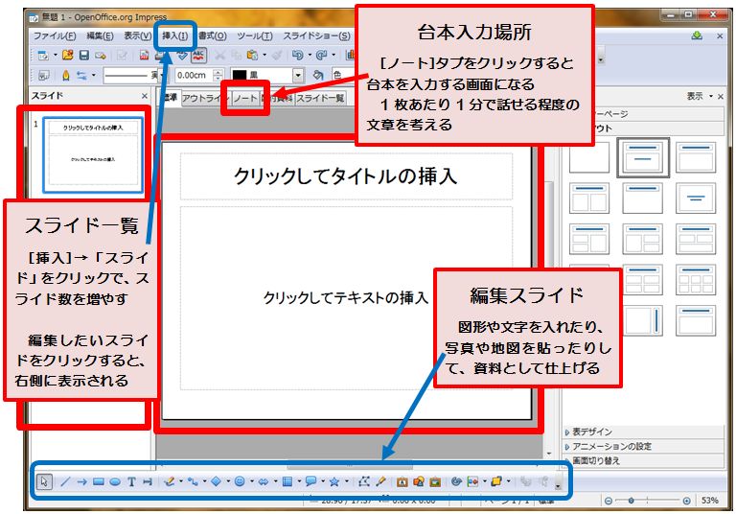Toggle the AutoSpellcheck ABC icon
736x514 pixels.
click(198, 56)
